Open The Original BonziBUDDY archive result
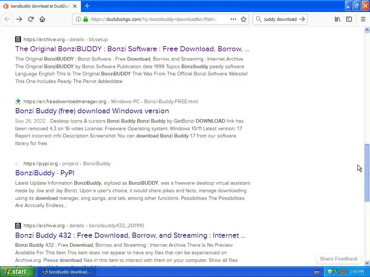Viewport: 370px width, 277px height. tap(132, 49)
